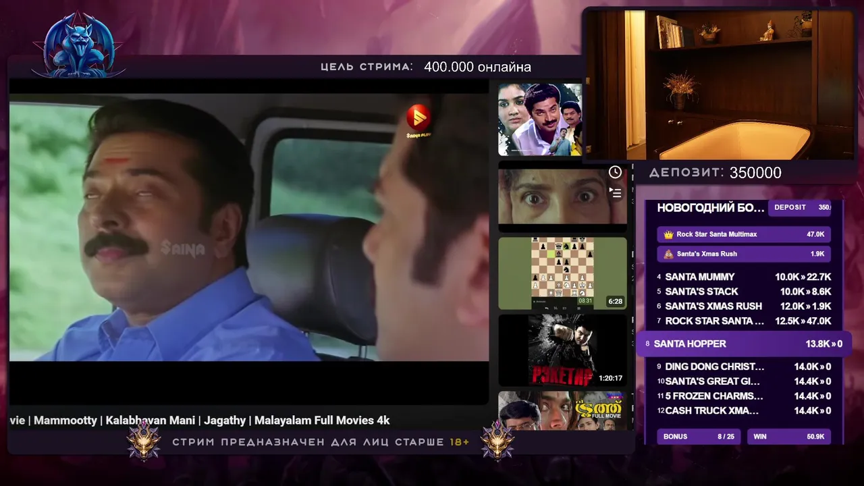The image size is (864, 486).
Task: Click the ДЕПОЗИТ label
Action: coord(686,173)
